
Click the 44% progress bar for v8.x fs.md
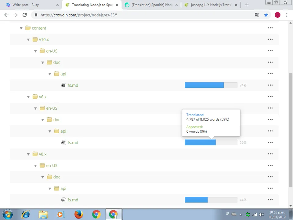(211, 200)
